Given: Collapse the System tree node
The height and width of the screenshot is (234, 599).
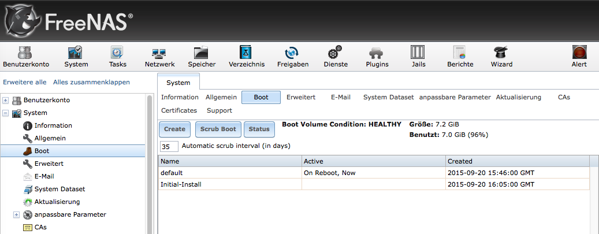Looking at the screenshot, I should click(x=5, y=113).
